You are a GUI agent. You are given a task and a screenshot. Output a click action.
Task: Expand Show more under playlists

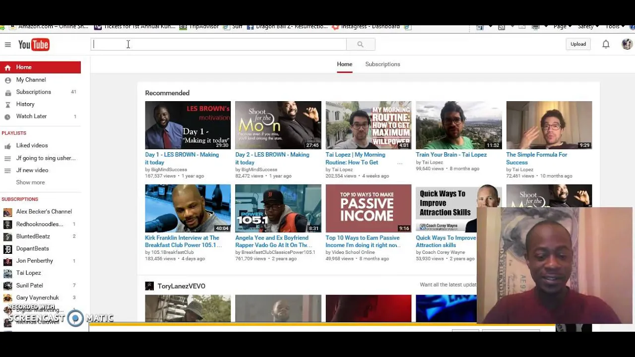30,182
